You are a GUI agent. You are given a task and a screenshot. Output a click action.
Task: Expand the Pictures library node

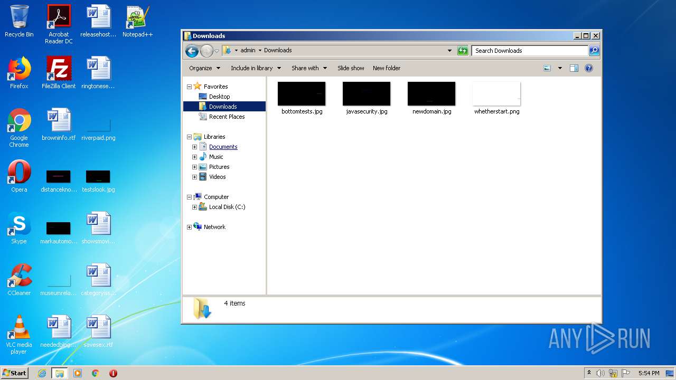coord(194,167)
